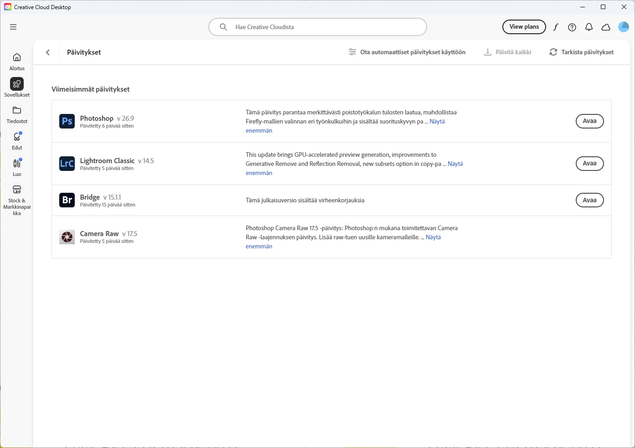Click the Lightroom Classic LrC icon

(67, 164)
